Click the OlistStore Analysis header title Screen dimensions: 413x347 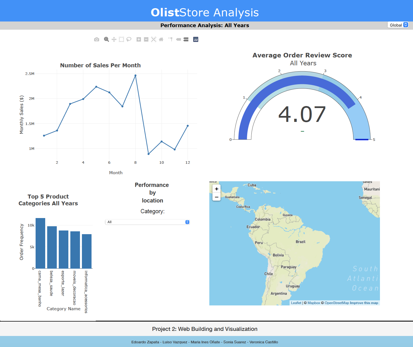pos(205,12)
